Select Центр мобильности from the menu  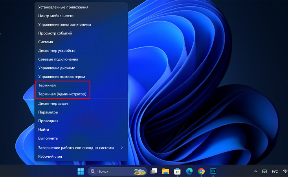click(81, 16)
